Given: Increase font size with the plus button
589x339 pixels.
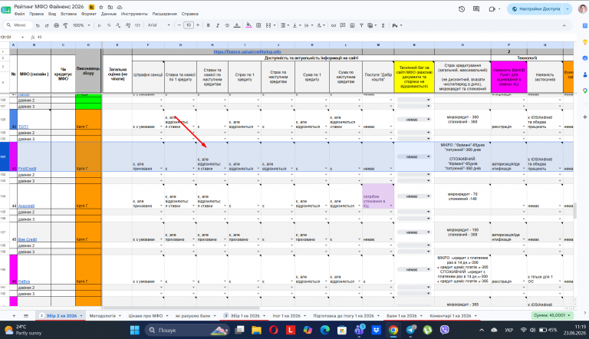Looking at the screenshot, I should 198,25.
